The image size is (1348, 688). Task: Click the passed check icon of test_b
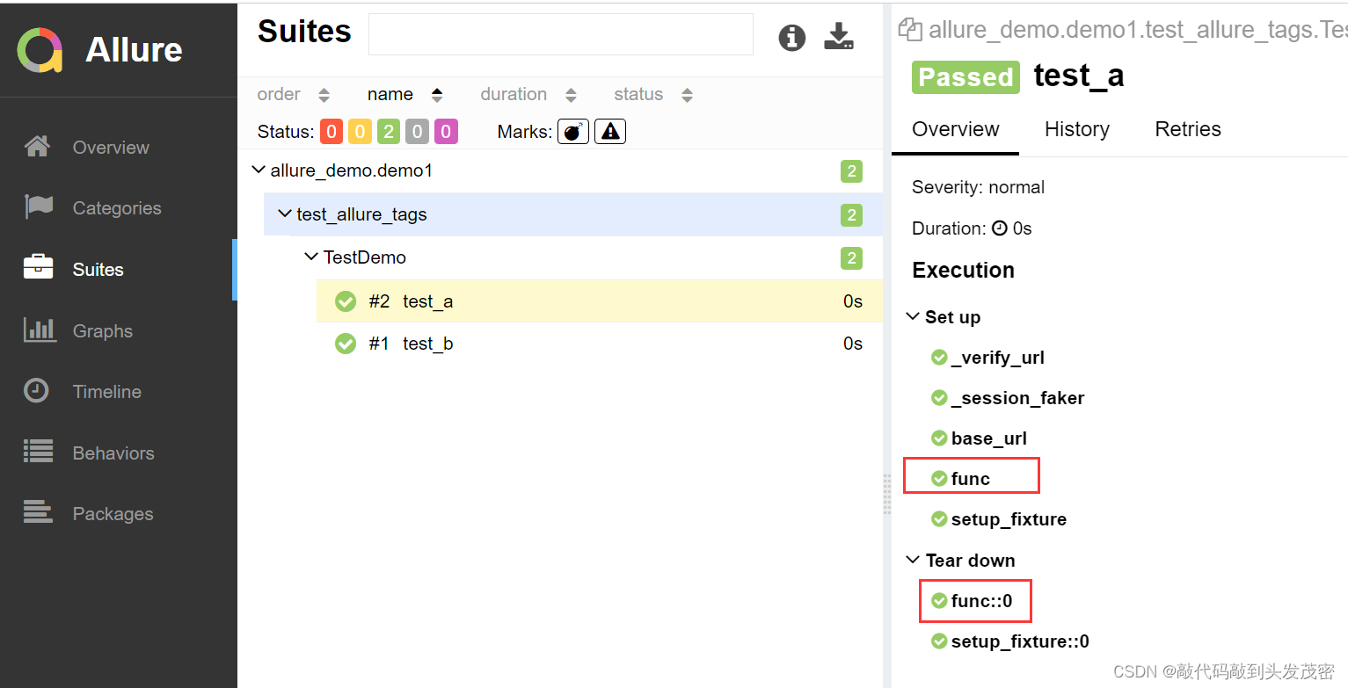click(346, 344)
